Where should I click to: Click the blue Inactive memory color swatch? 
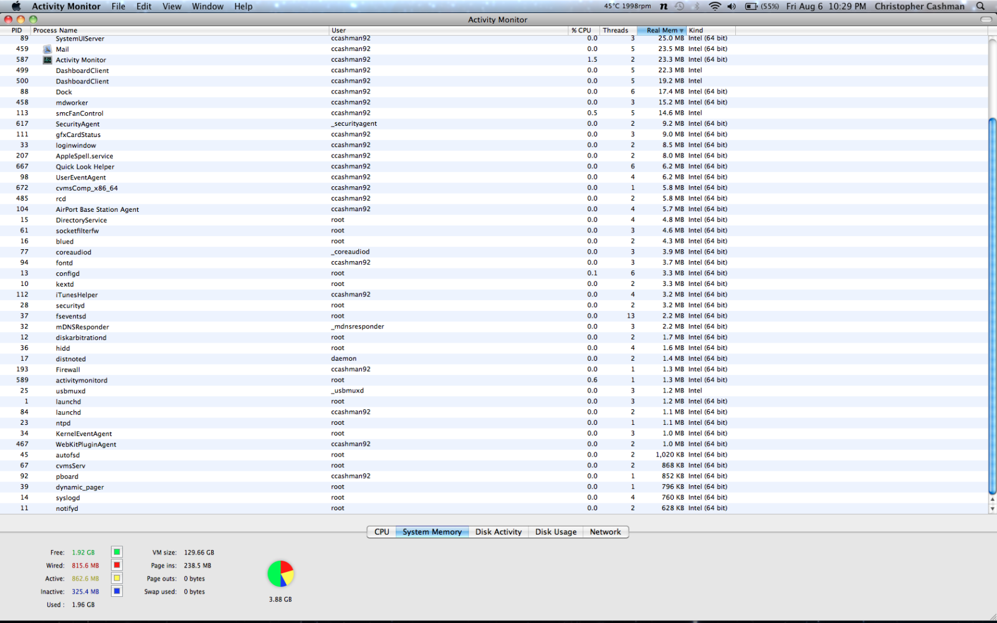coord(117,591)
